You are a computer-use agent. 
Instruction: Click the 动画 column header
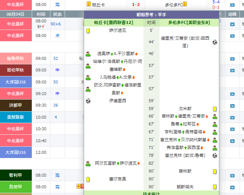click(232, 14)
